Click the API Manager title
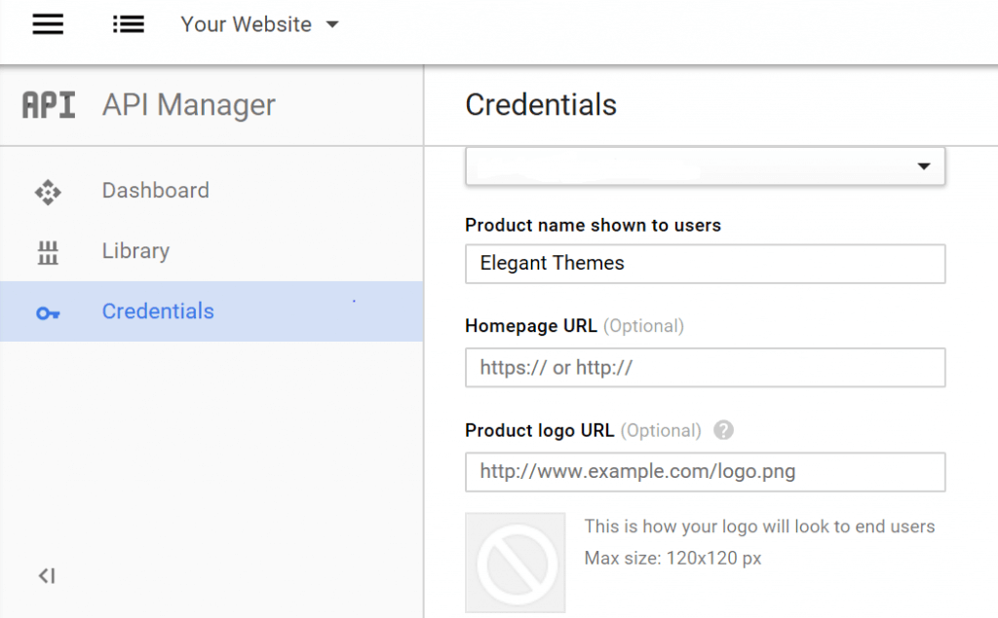This screenshot has width=998, height=618. tap(189, 105)
